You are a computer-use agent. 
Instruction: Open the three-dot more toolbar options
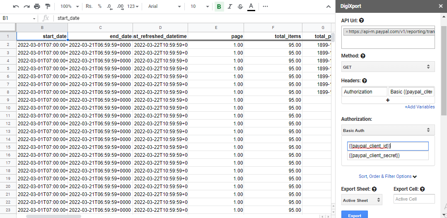point(266,6)
